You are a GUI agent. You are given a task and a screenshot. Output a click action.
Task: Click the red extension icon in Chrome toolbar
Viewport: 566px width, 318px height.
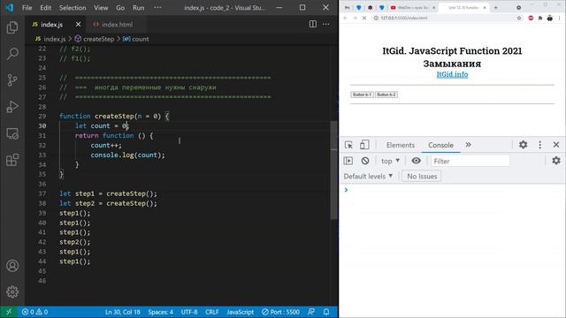(x=531, y=18)
